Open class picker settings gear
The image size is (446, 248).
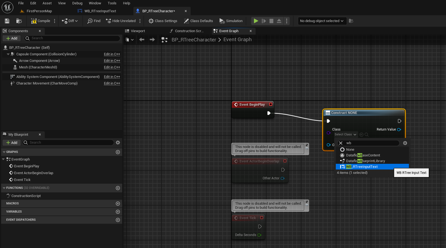(405, 143)
